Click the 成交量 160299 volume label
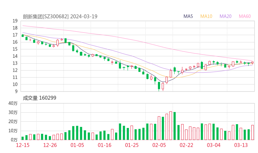The image size is (258, 153). [x=39, y=98]
